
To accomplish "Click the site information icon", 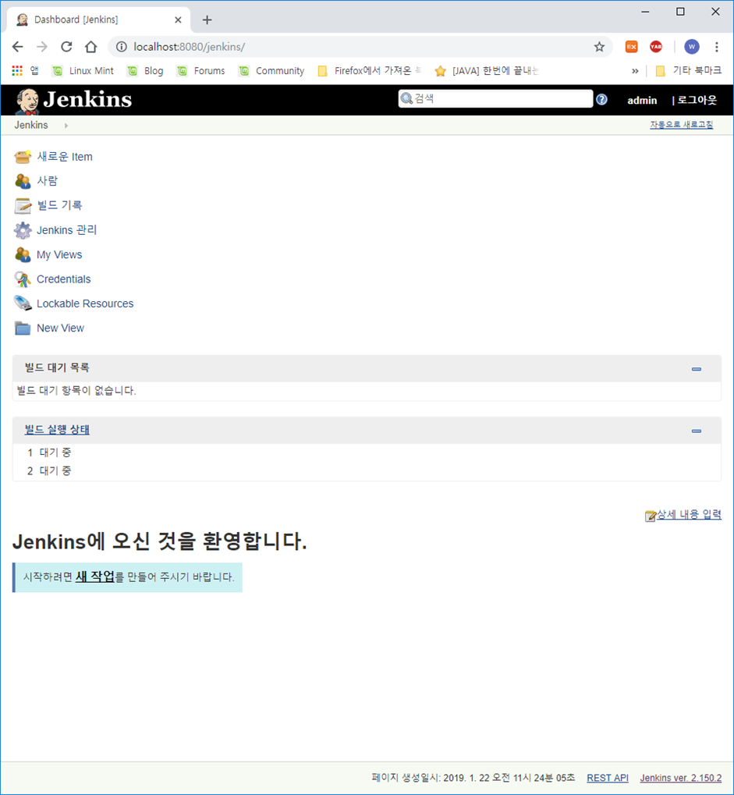I will tap(121, 47).
